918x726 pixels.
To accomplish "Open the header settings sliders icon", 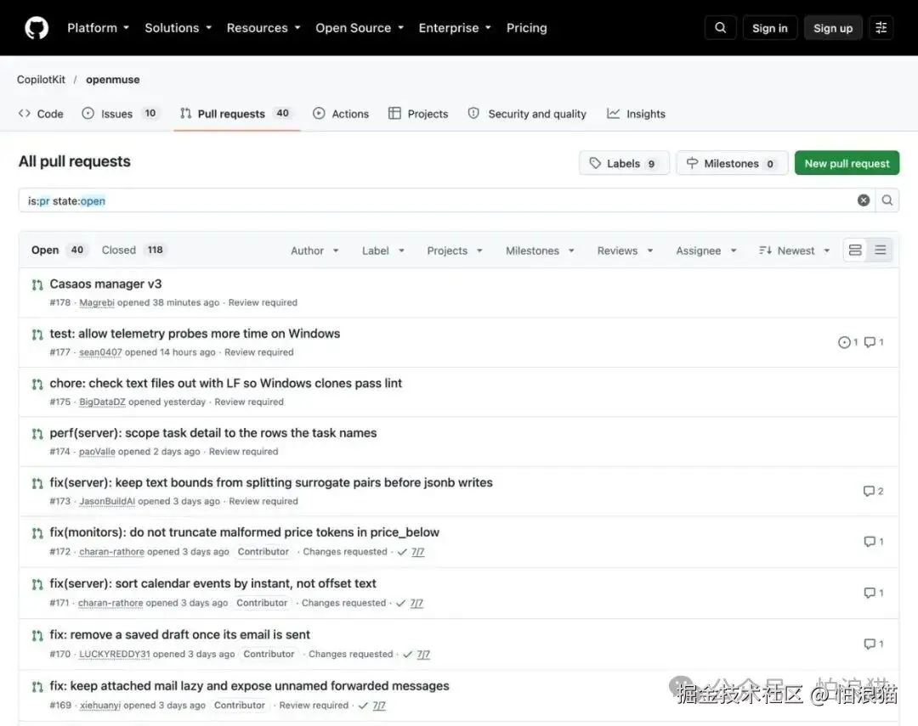I will click(881, 28).
